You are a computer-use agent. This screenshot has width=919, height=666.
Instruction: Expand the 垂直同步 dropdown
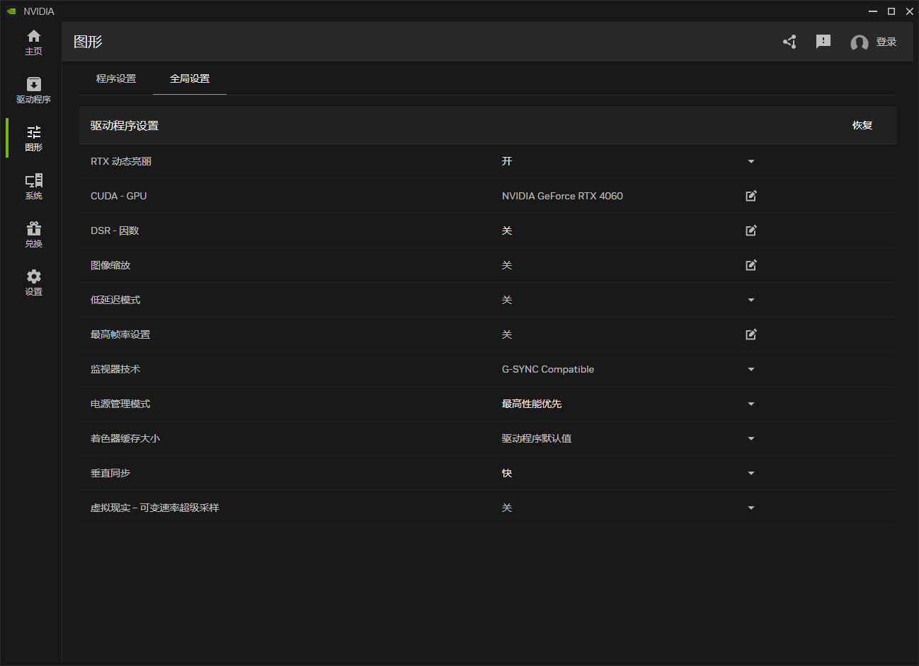tap(751, 473)
